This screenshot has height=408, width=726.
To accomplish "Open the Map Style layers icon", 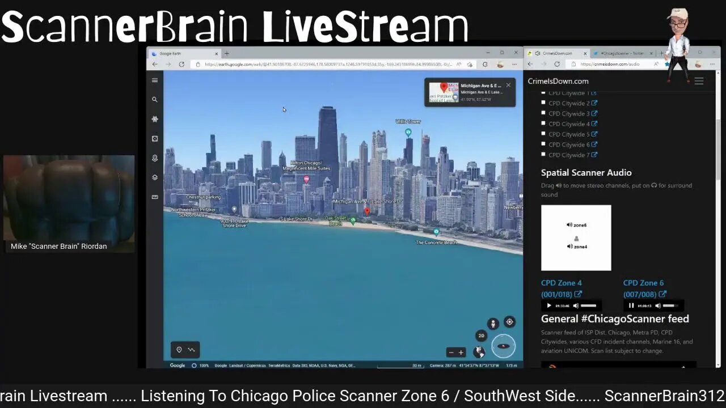I will [155, 177].
